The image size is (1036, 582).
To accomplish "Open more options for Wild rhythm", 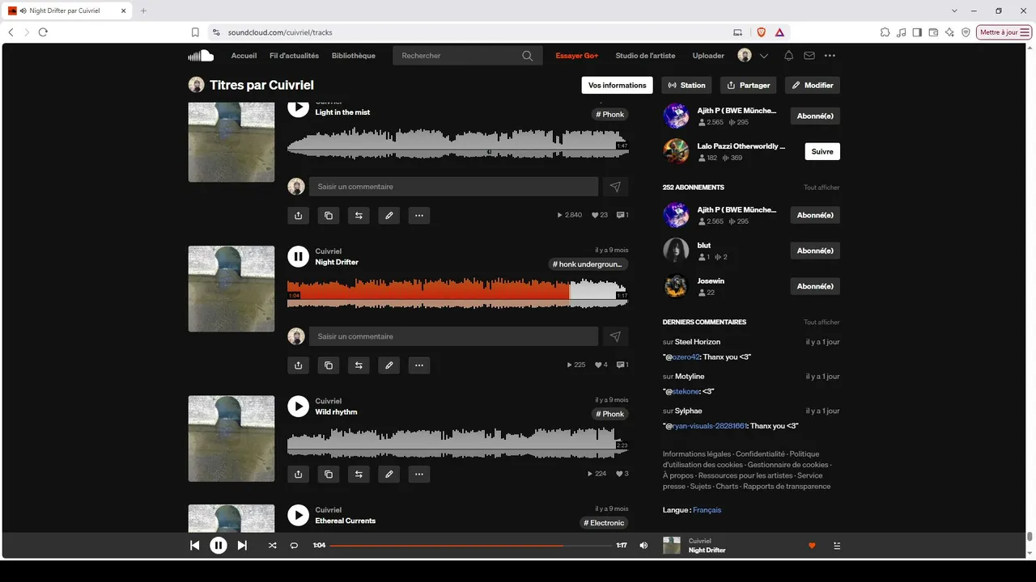I will click(x=419, y=474).
